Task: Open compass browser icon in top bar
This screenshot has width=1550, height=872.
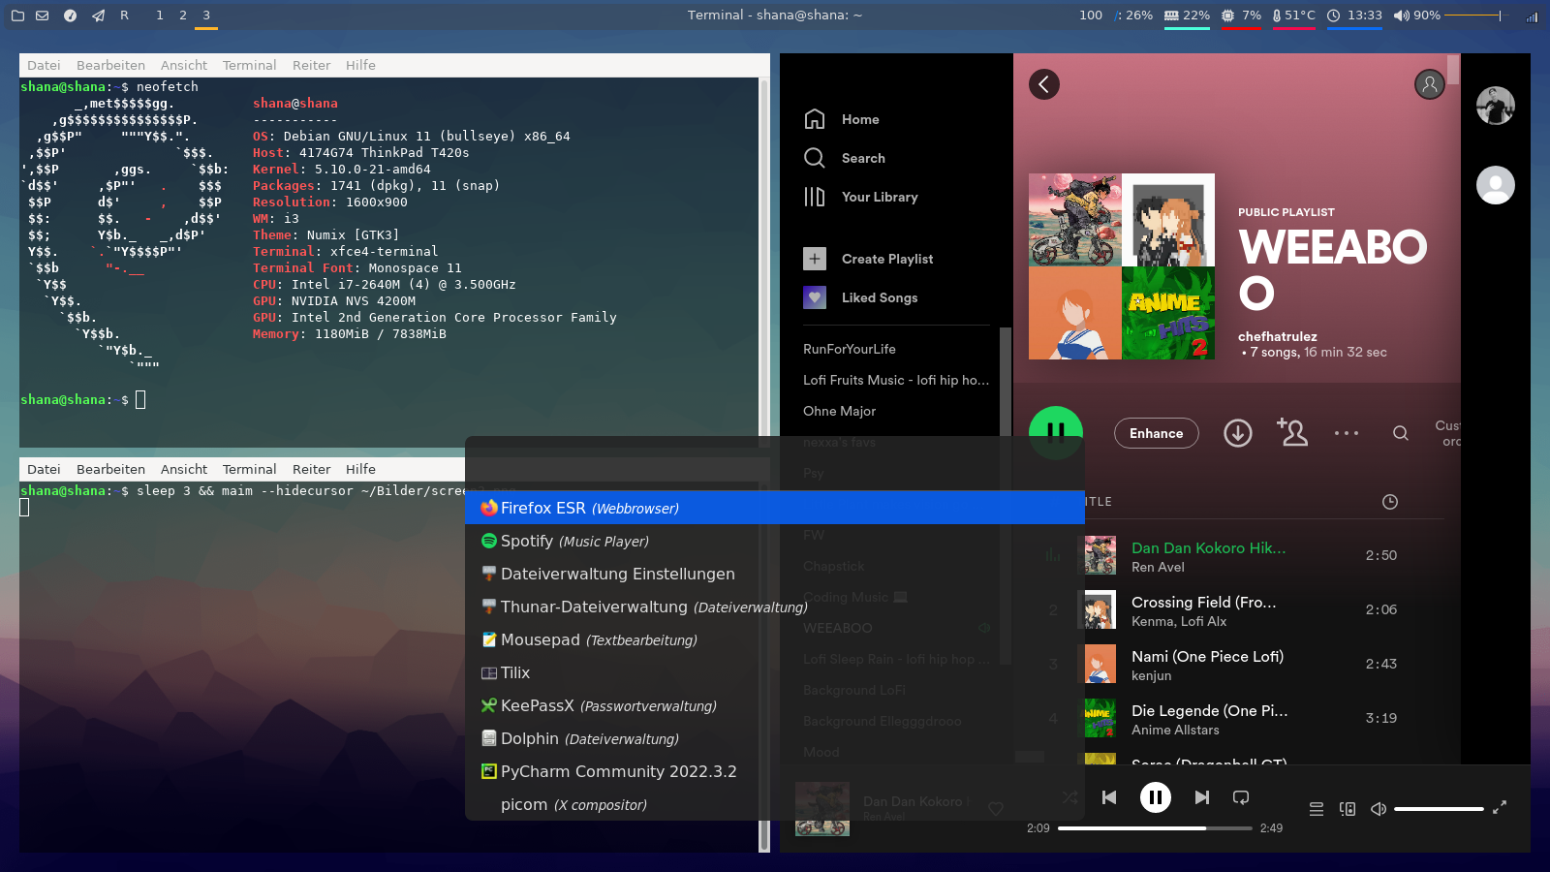Action: click(70, 16)
